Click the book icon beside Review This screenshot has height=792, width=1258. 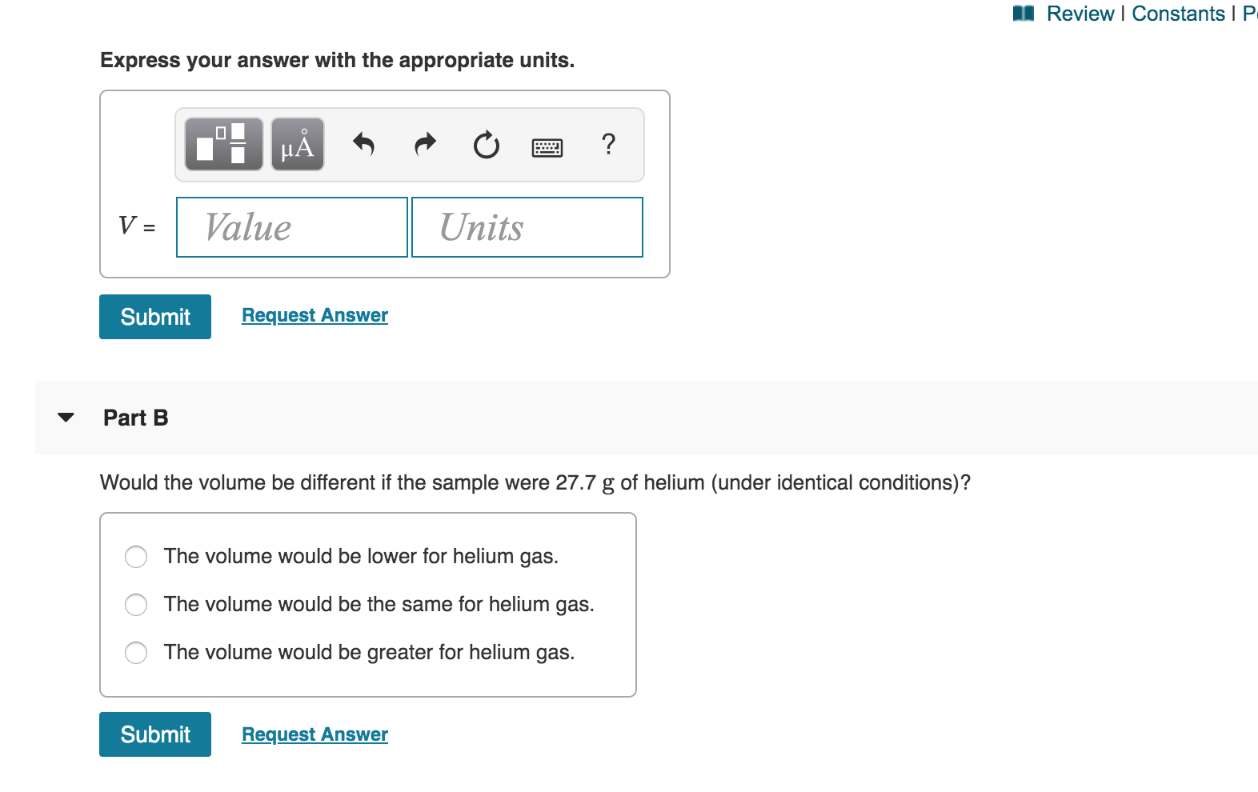pyautogui.click(x=1024, y=13)
